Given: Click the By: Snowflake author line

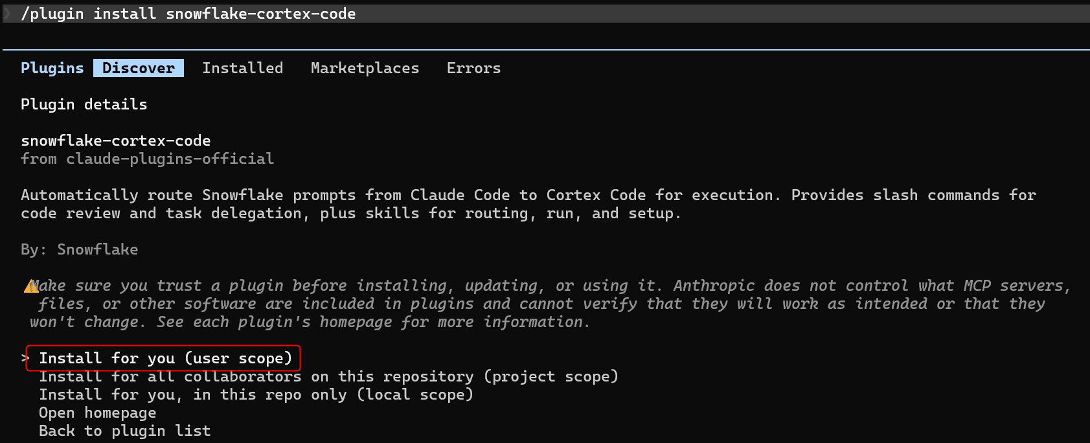Looking at the screenshot, I should pos(80,249).
